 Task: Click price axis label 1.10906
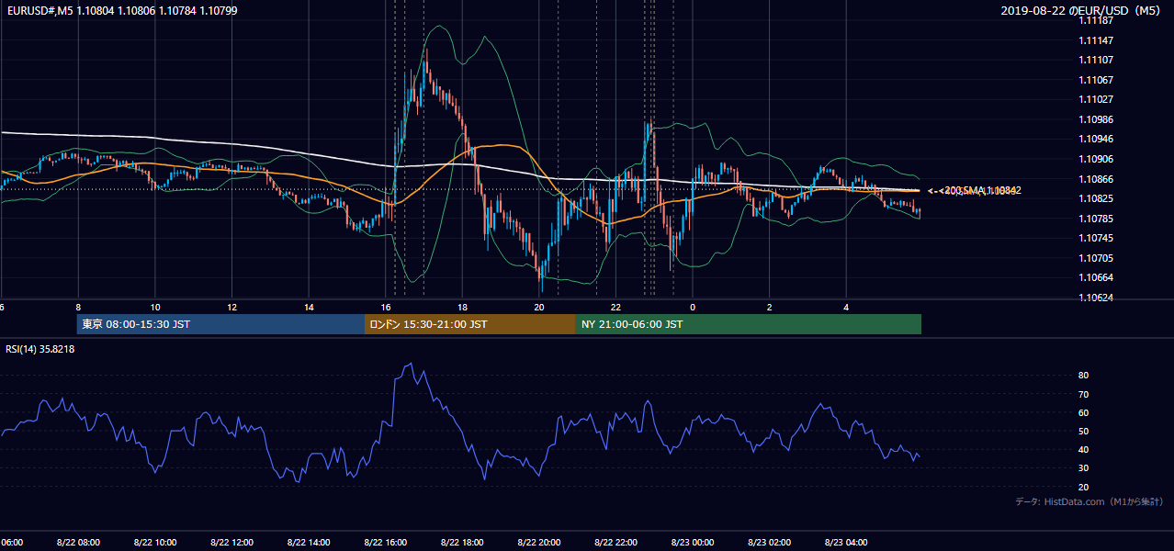pyautogui.click(x=1096, y=159)
